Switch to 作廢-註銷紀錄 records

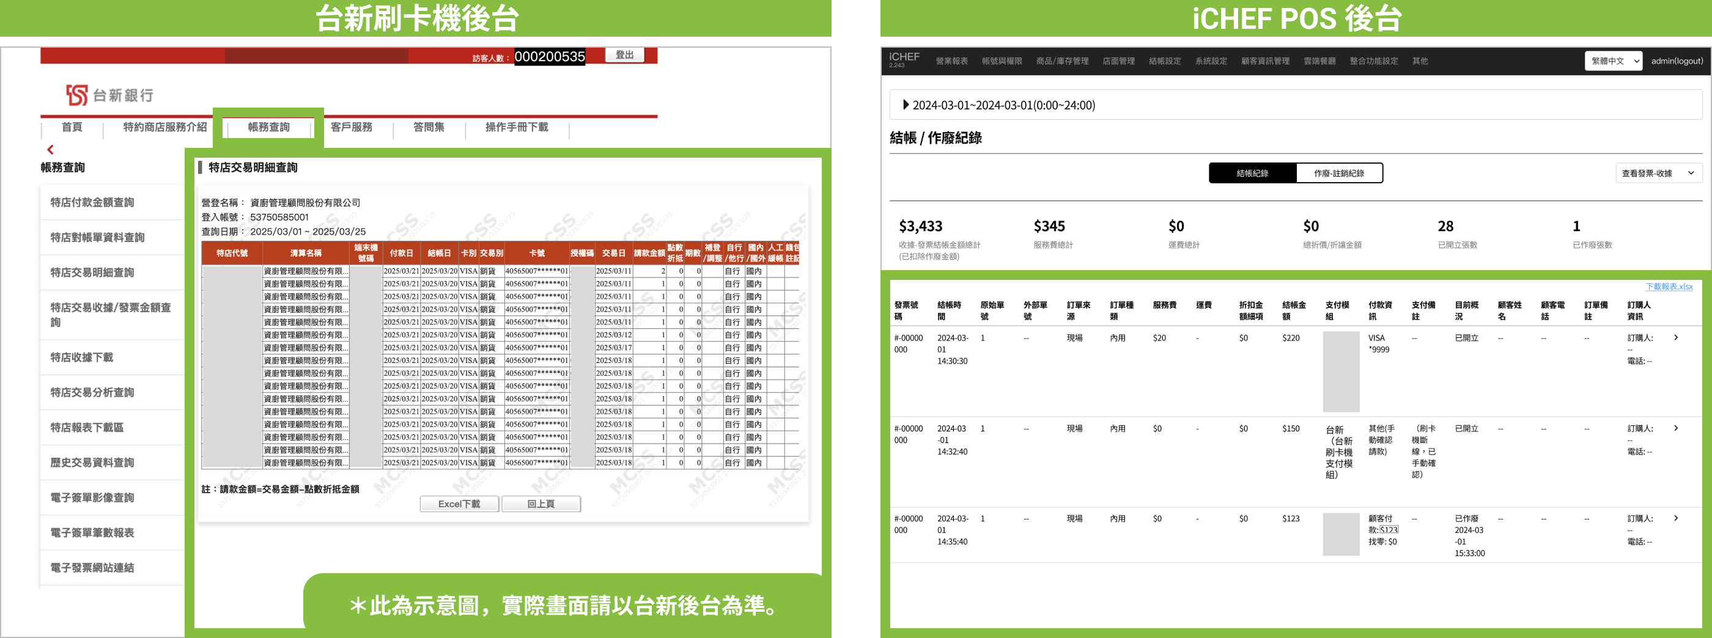1338,173
